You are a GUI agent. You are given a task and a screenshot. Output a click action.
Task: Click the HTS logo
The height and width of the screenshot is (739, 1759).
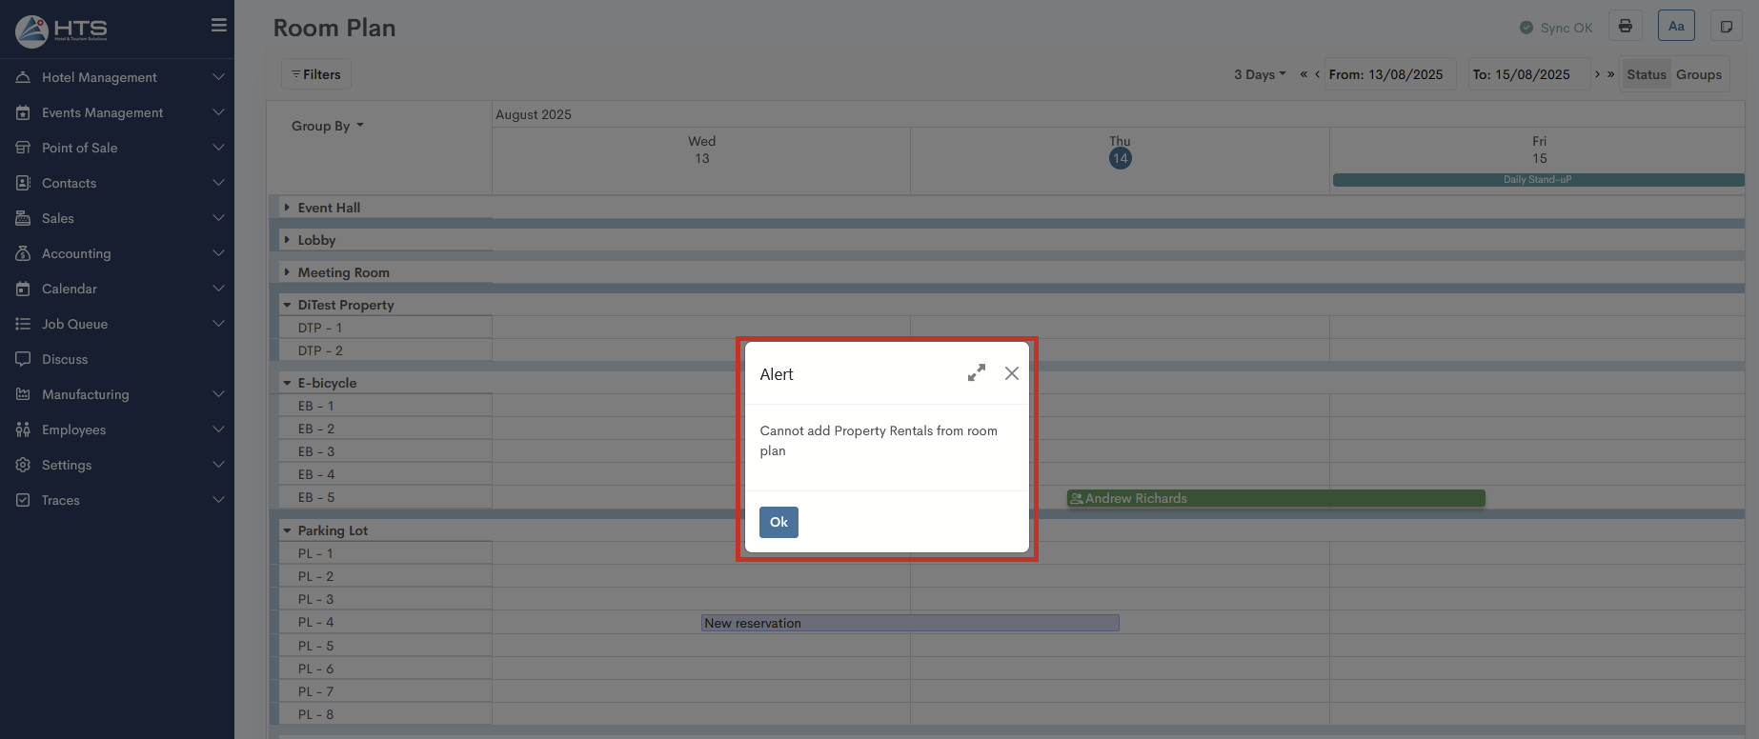62,30
